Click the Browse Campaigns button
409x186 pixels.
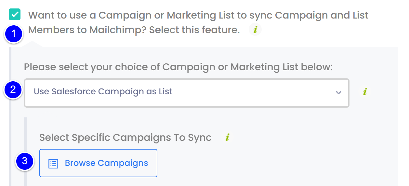tap(98, 163)
